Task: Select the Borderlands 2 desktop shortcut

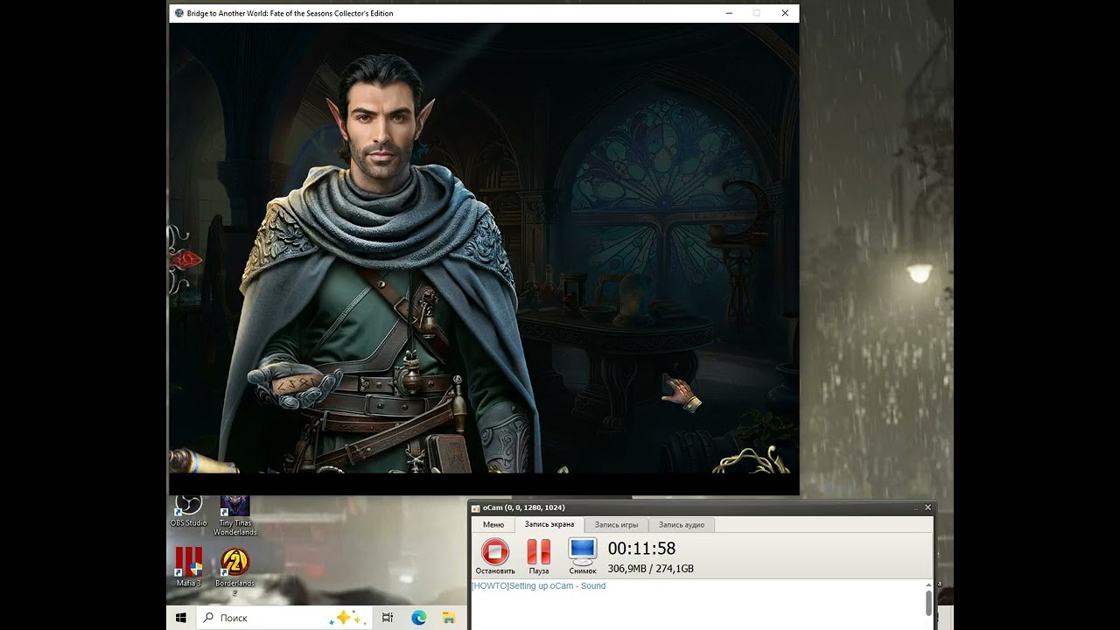Action: point(234,570)
